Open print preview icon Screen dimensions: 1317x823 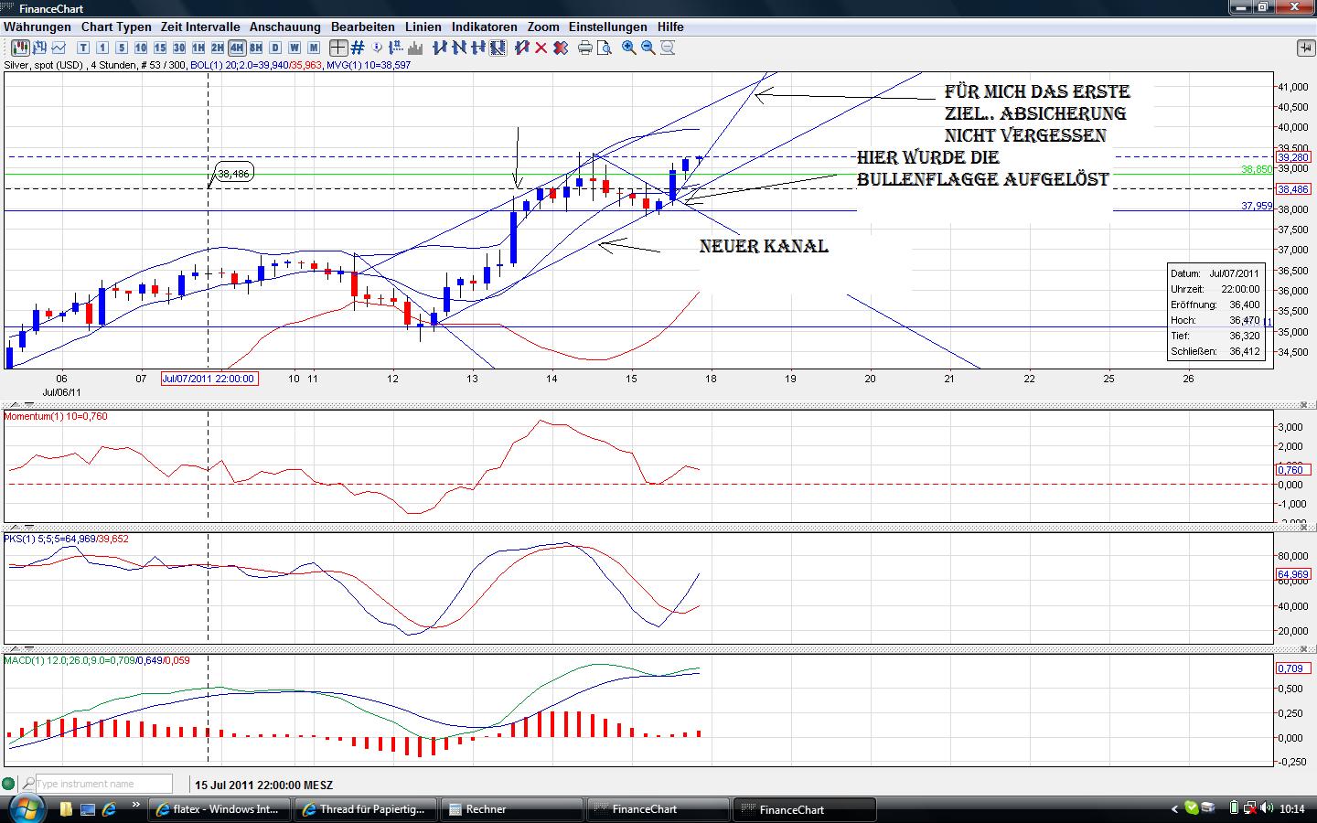click(x=604, y=48)
